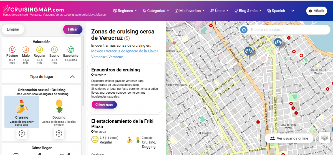Screen dimensions: 333x155
Task: Collapse the Tipo de lugar section
Action: point(72,77)
